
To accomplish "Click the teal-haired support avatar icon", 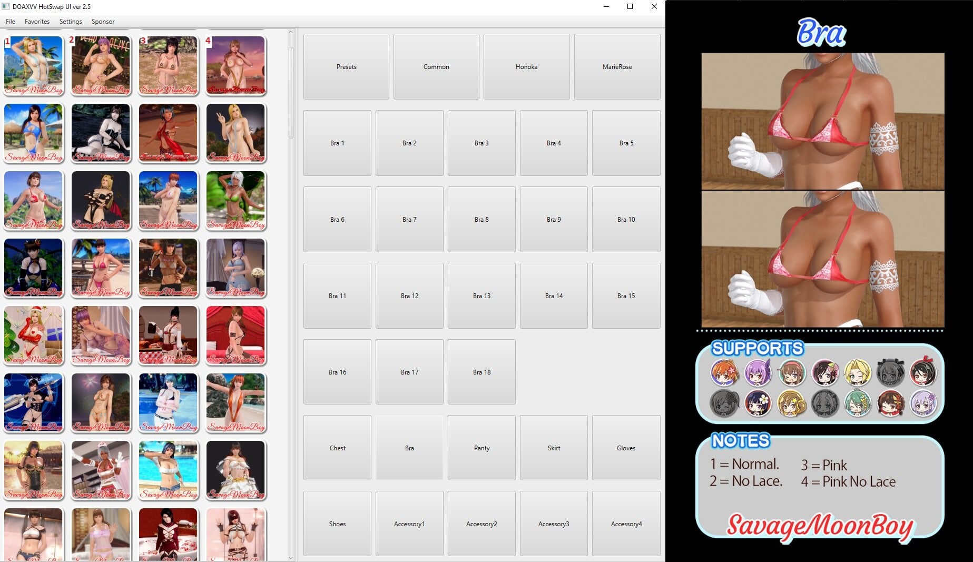I will tap(858, 403).
